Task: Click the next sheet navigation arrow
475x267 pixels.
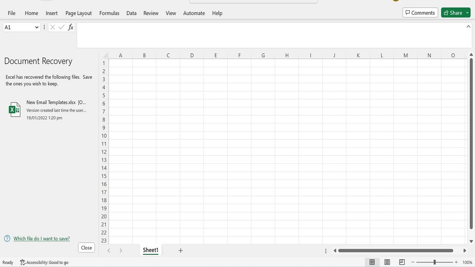Action: 121,250
